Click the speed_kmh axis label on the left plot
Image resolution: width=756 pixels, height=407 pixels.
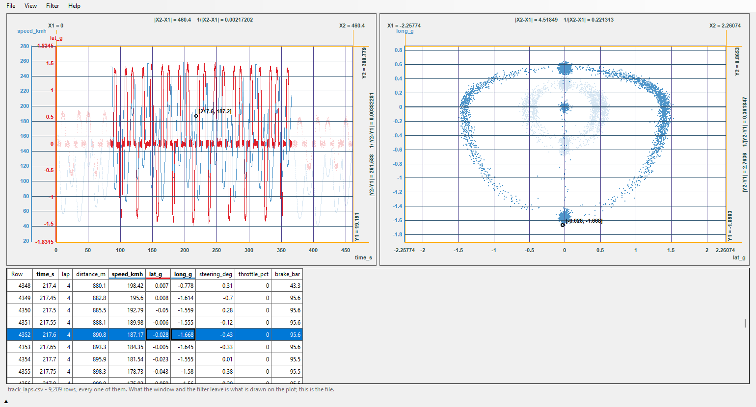tap(32, 31)
